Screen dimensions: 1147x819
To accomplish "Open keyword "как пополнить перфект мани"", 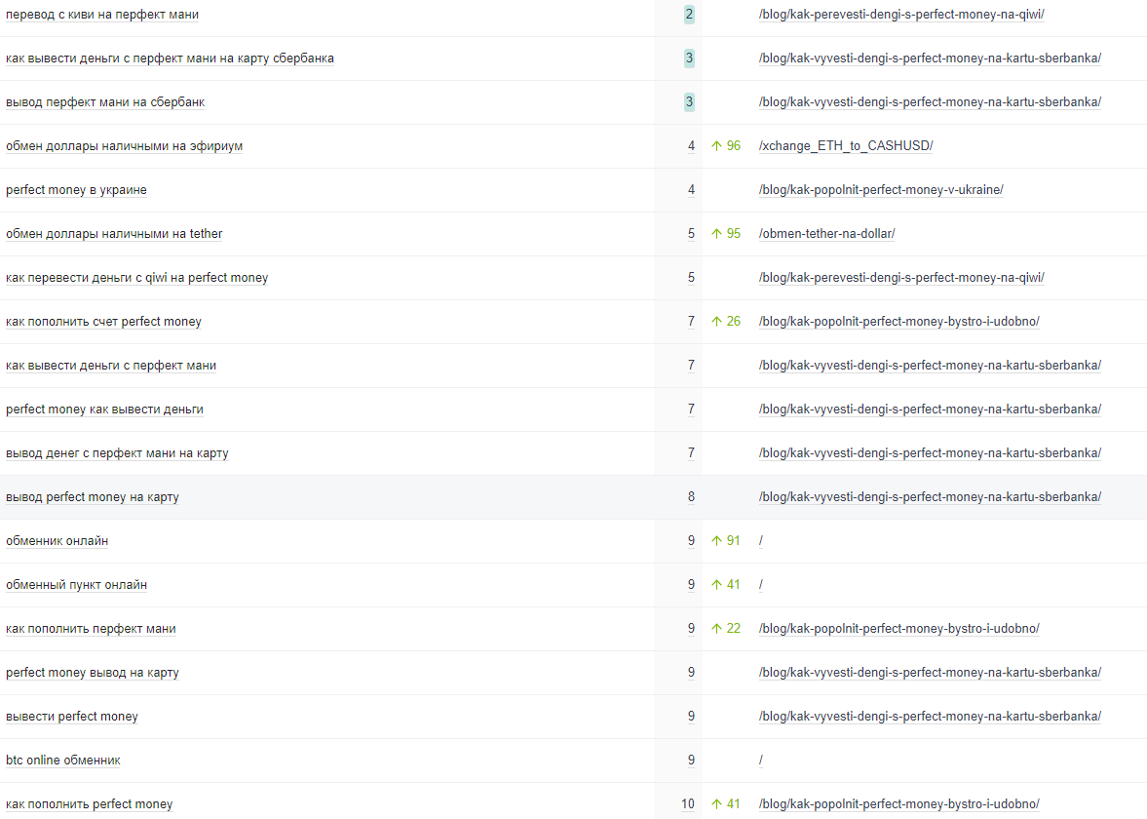I will pyautogui.click(x=91, y=630).
